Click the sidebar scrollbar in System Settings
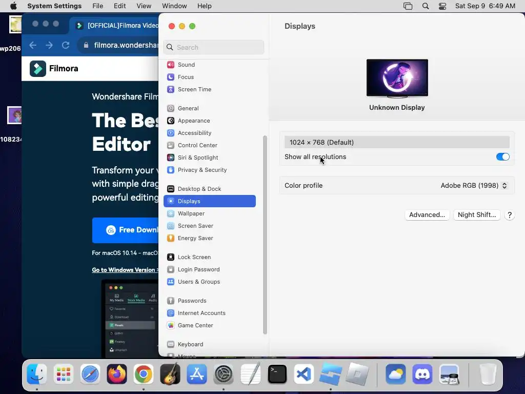 pos(265,234)
